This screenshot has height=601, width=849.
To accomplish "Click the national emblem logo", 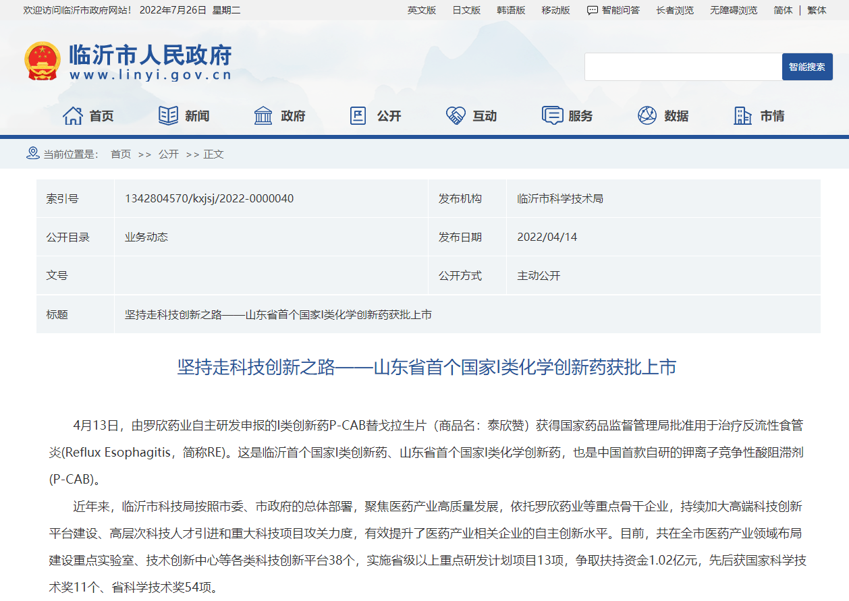I will pos(43,61).
